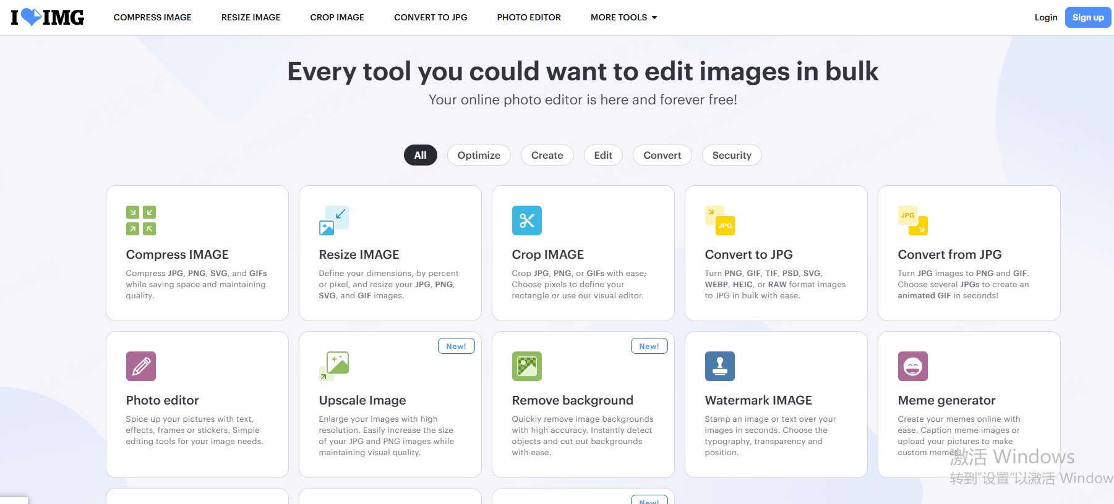Click the Upscale Image description text
This screenshot has height=504, width=1114.
click(387, 436)
